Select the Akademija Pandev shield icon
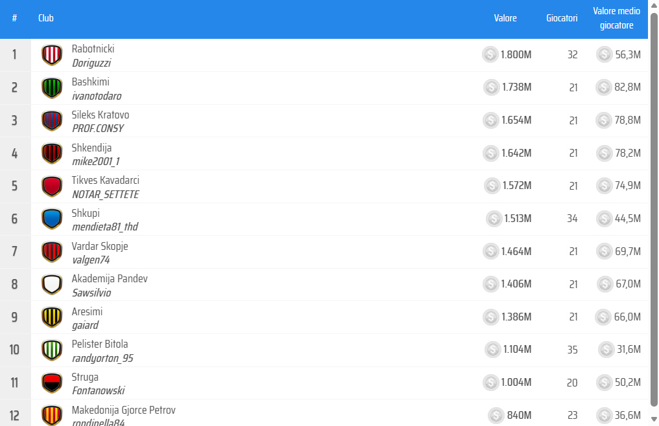Viewport: 659px width, 426px height. (52, 284)
